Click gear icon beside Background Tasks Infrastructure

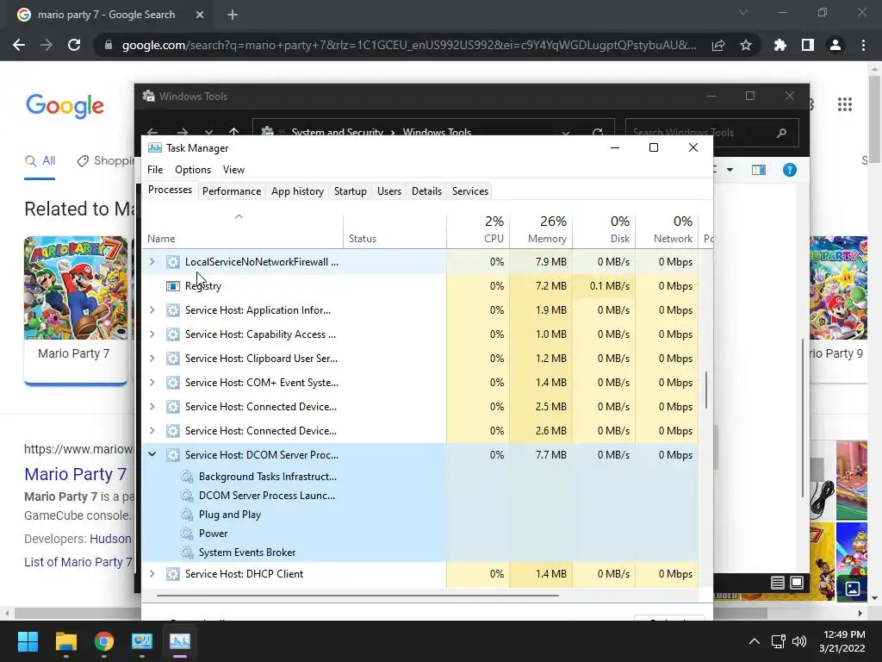186,477
